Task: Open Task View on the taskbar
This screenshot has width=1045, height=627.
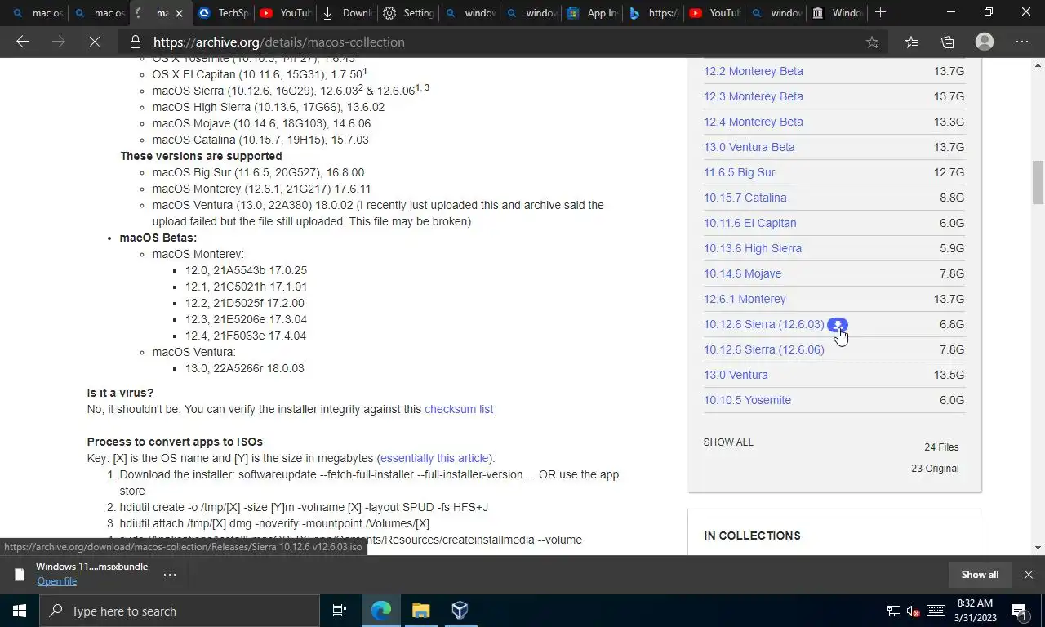Action: pyautogui.click(x=340, y=611)
